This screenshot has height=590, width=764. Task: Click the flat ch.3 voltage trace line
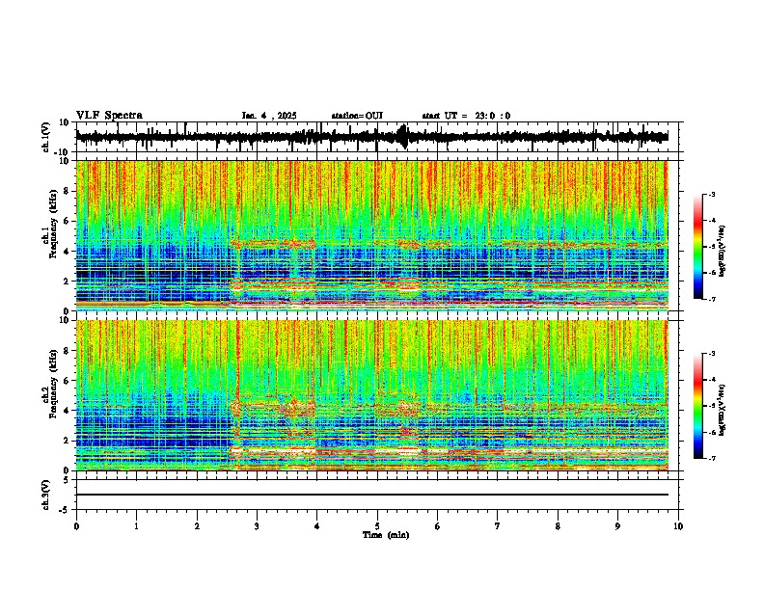(x=371, y=495)
